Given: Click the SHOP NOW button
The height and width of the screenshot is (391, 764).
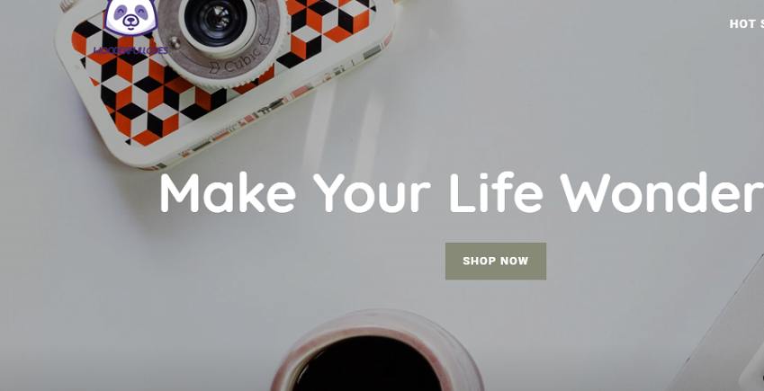Looking at the screenshot, I should [496, 261].
